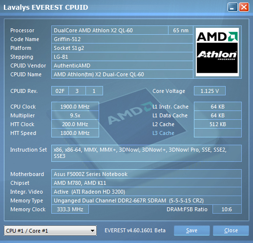Click the AMD M780, AMD K11 chipset value
253x243 pixels.
[x=147, y=183]
